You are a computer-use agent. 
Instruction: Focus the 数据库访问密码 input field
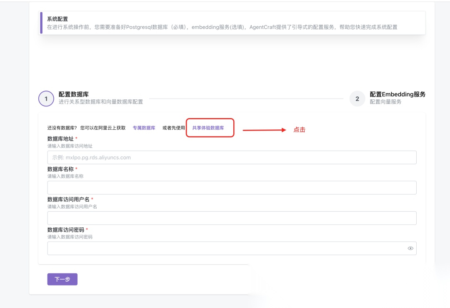[x=232, y=248]
